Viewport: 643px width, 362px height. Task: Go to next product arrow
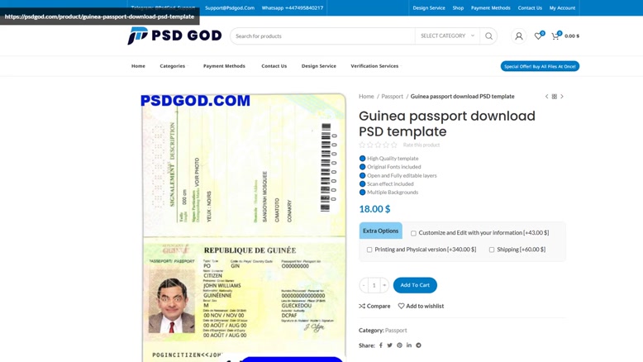(562, 97)
